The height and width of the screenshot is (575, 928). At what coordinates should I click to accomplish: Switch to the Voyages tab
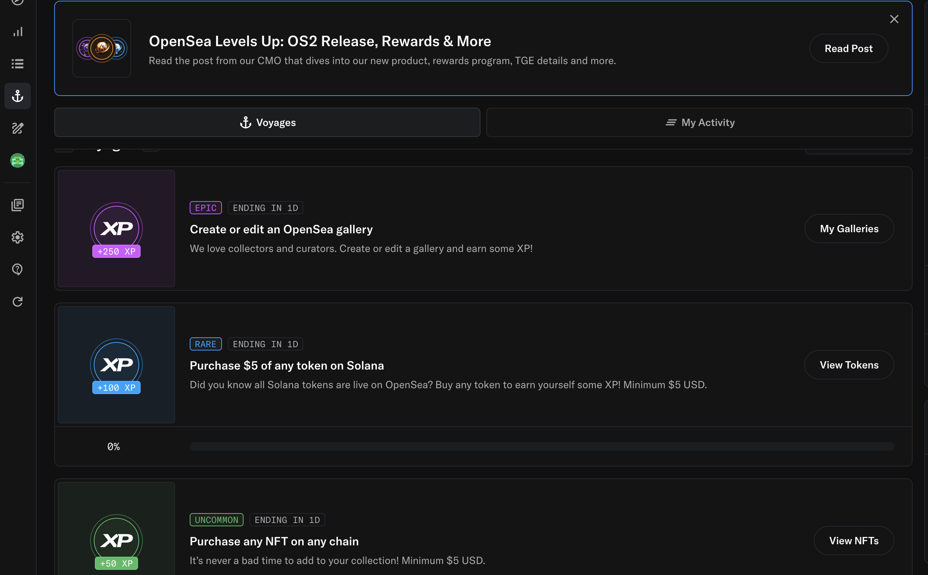267,122
